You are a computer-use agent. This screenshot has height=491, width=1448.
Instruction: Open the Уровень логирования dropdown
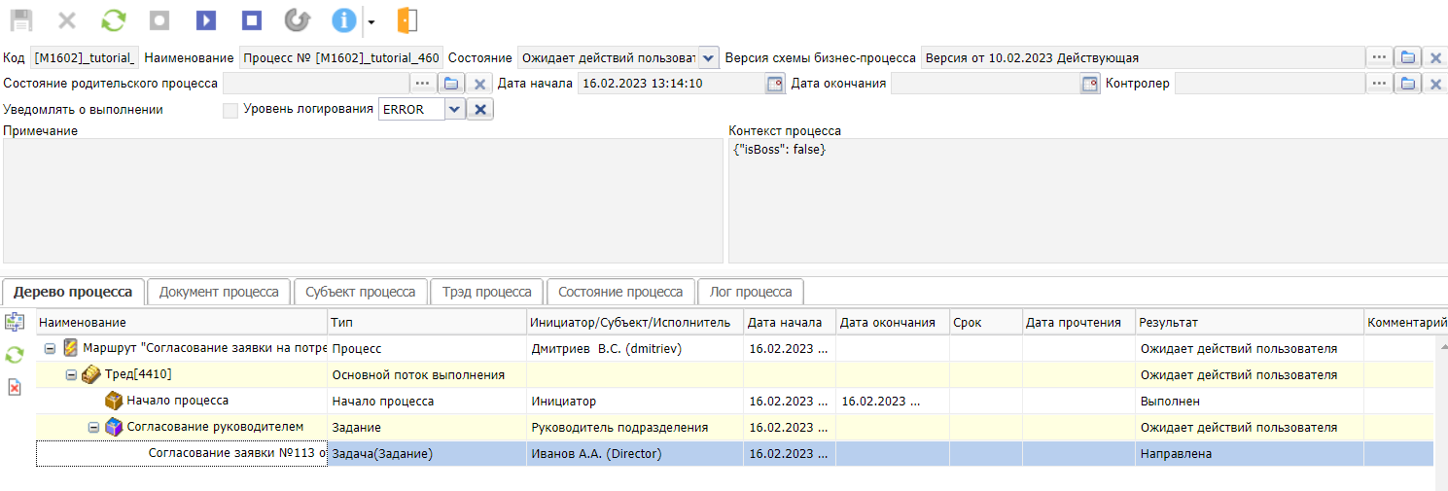pyautogui.click(x=454, y=110)
